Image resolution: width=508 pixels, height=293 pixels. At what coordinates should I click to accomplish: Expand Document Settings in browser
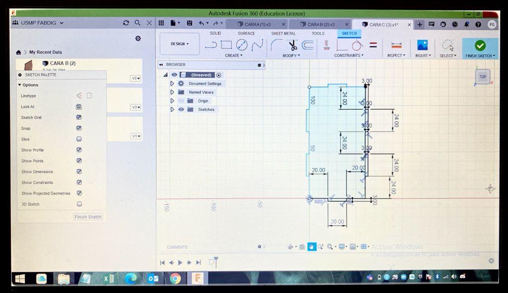tap(172, 83)
